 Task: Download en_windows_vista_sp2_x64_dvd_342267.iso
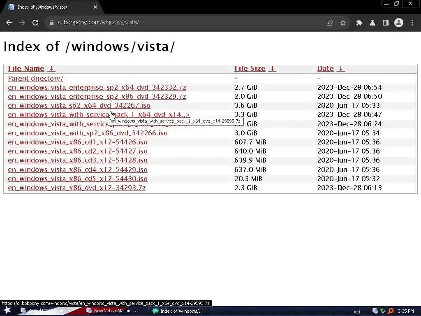point(79,106)
